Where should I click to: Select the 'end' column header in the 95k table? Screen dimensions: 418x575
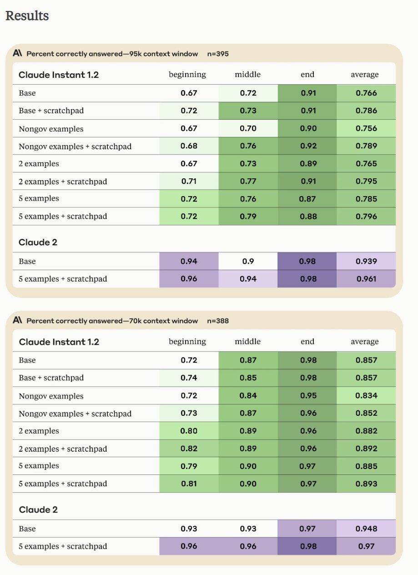(x=307, y=75)
